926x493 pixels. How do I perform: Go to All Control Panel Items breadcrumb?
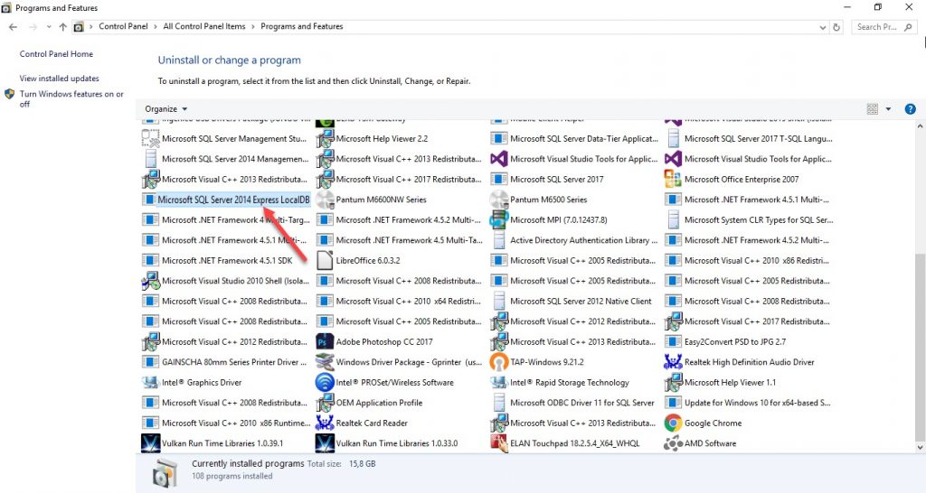203,26
